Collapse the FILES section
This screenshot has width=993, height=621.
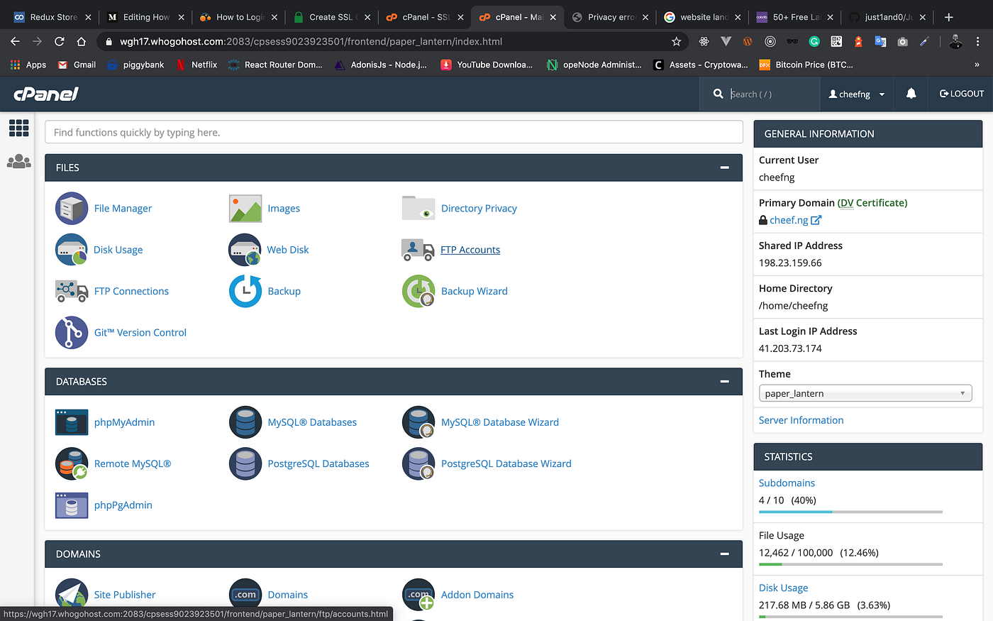(x=725, y=167)
